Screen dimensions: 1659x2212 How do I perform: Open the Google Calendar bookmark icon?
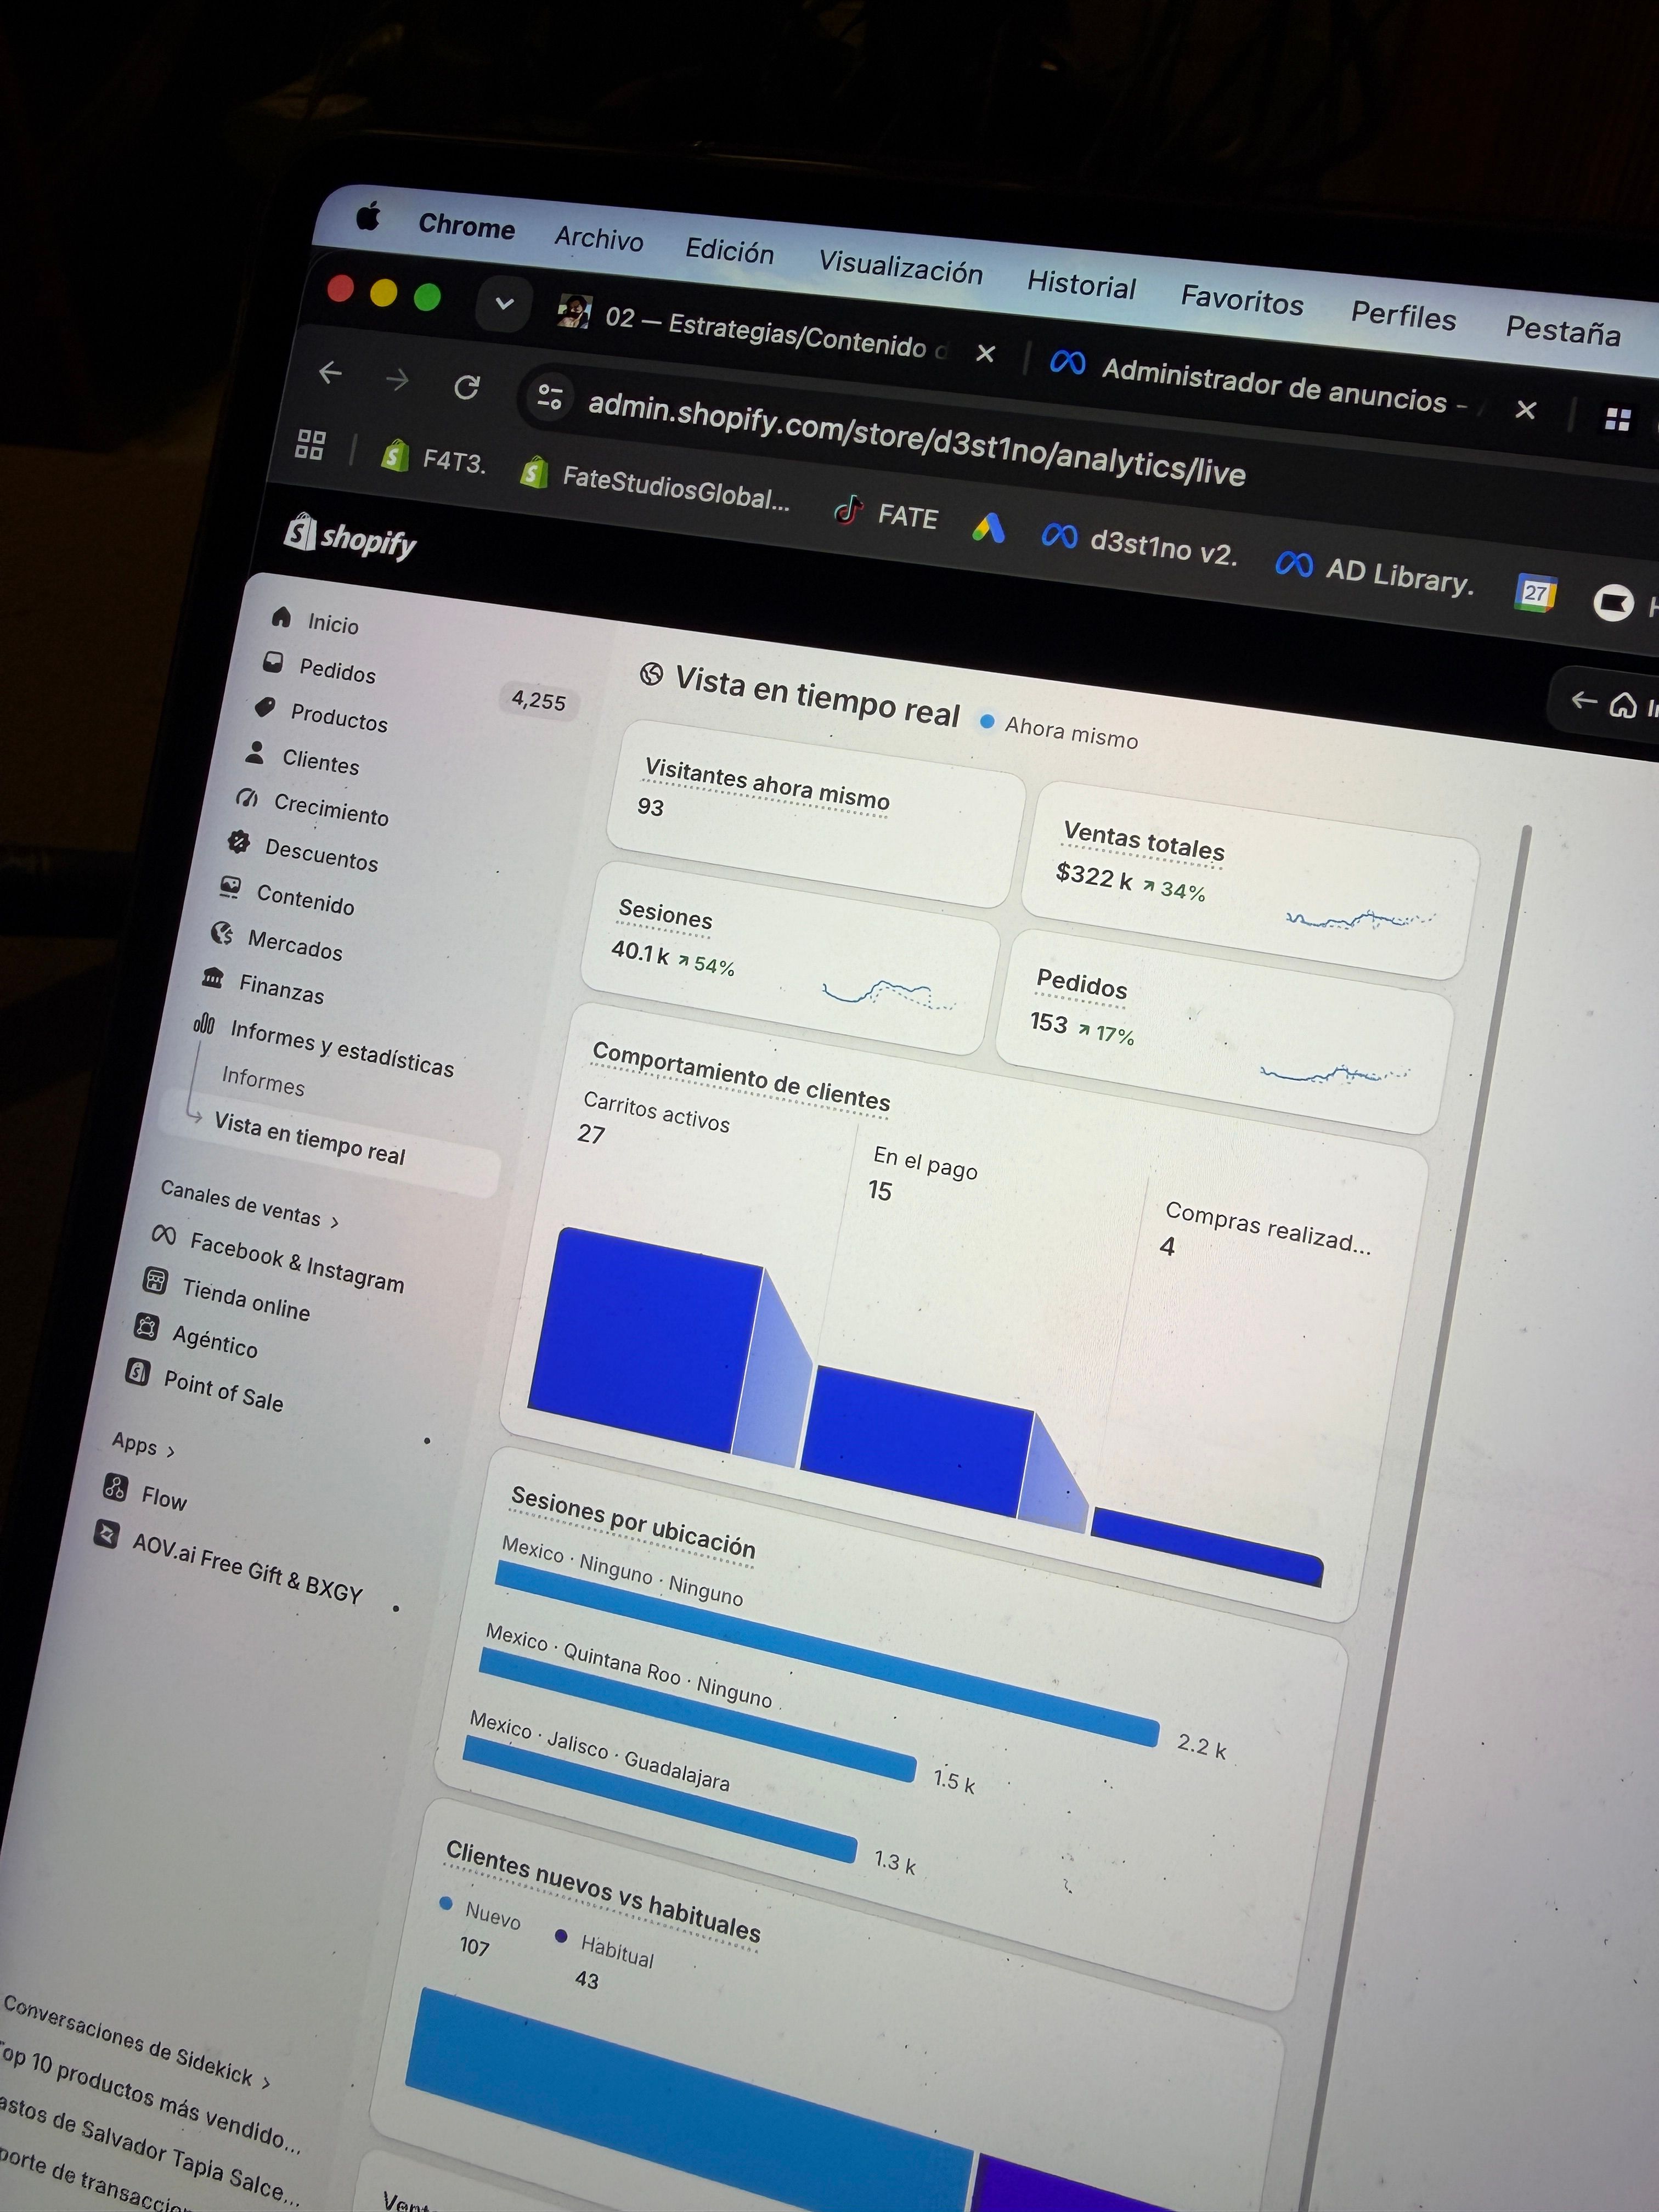[1535, 592]
